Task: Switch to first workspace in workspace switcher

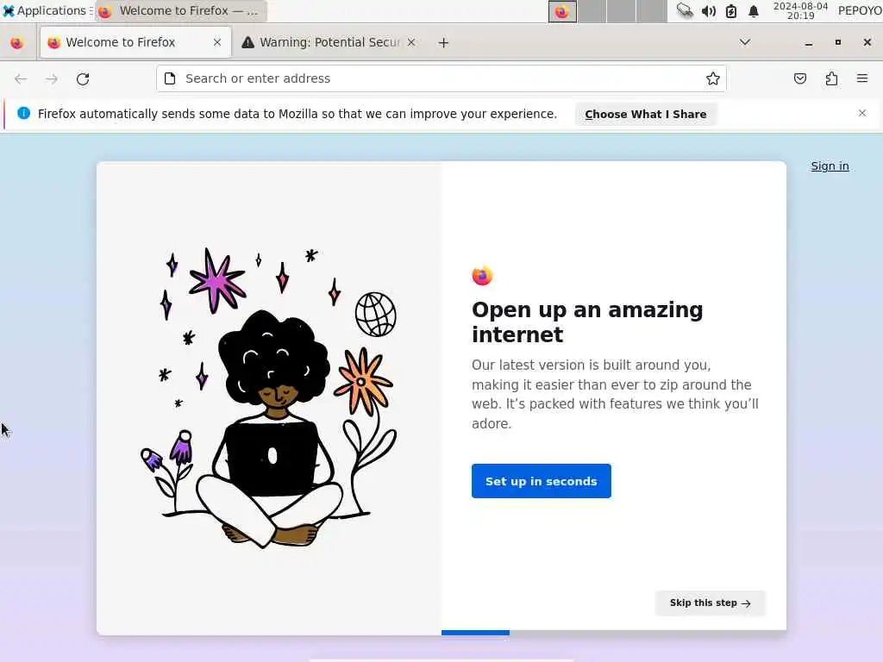Action: click(562, 11)
